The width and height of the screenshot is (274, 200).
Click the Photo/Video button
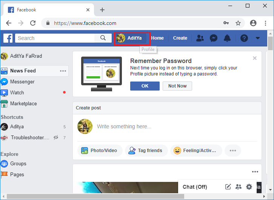click(100, 151)
